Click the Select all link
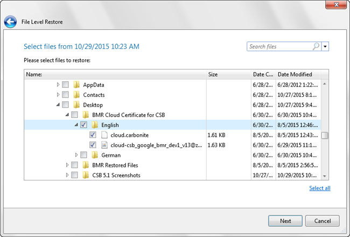Screen dimensions: 350x237 (x=320, y=188)
